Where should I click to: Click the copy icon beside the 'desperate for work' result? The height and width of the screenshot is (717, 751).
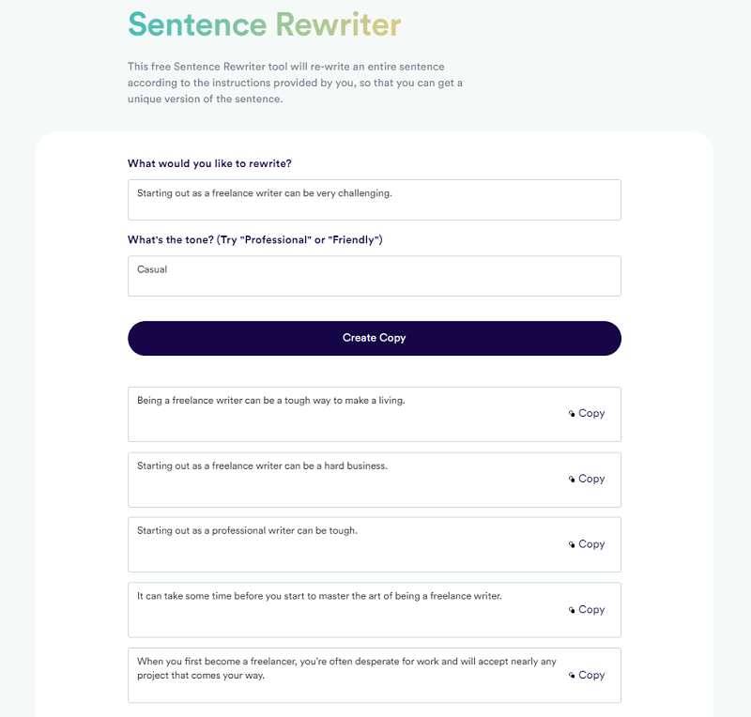pyautogui.click(x=572, y=676)
